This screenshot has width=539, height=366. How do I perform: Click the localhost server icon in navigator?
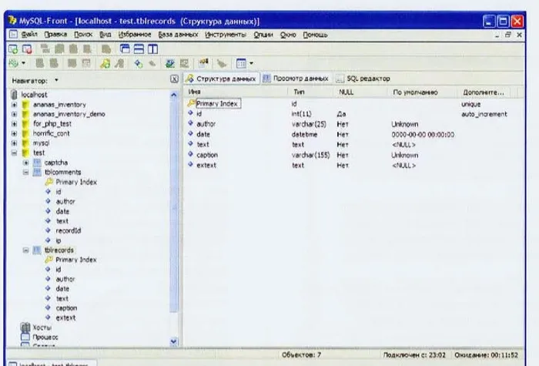point(14,95)
